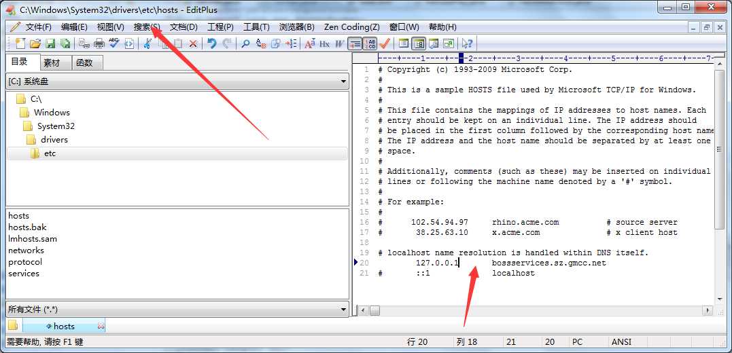Select hosts.bak in file list

[x=28, y=227]
